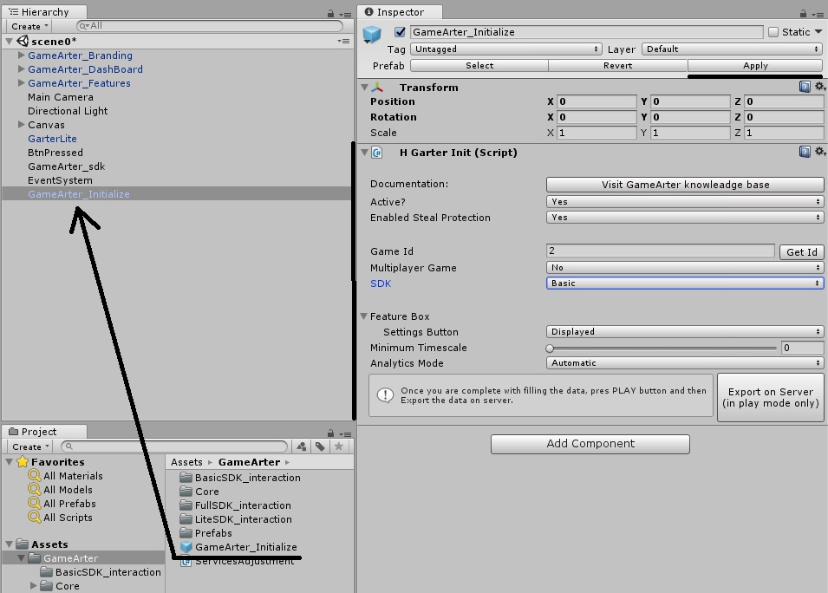Switch to the Project tab
Image resolution: width=828 pixels, height=593 pixels.
(x=39, y=432)
